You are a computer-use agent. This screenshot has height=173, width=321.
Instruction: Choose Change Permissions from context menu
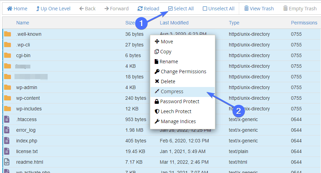coord(182,72)
